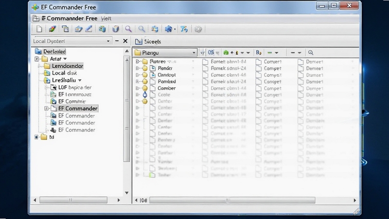The image size is (389, 219).
Task: Open the green dash dropdown in file toolbar
Action: pyautogui.click(x=276, y=53)
